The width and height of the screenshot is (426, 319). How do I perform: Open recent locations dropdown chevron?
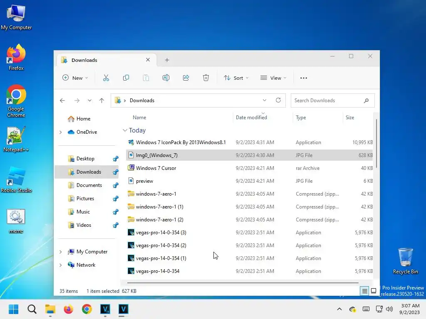tap(89, 101)
